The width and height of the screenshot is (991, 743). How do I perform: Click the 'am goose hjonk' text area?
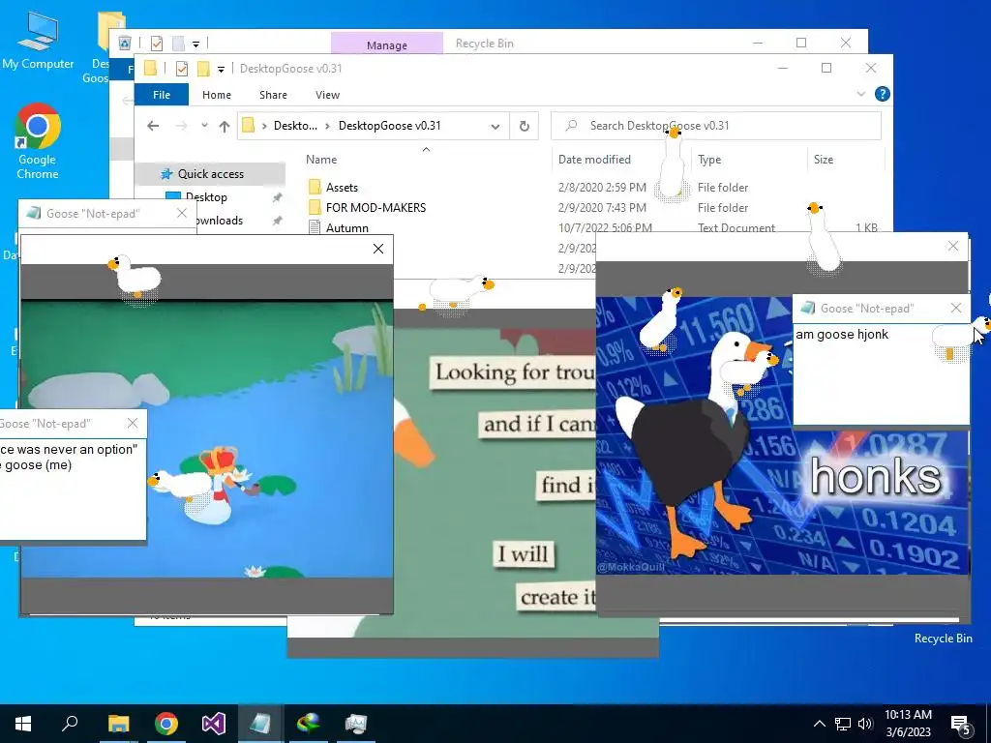point(881,374)
